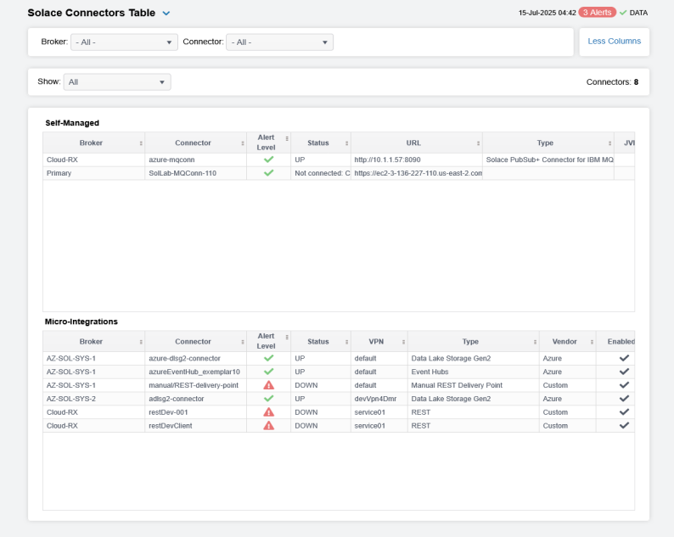Viewport: 674px width, 537px height.
Task: Click green check icon for azure-mqconn
Action: coord(268,159)
